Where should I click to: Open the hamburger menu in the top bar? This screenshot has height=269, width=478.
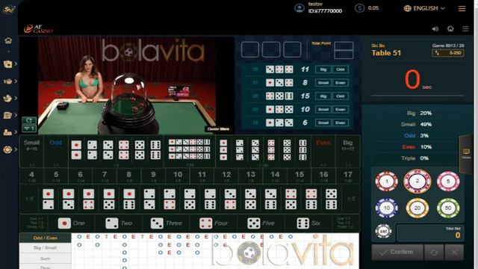pos(462,8)
